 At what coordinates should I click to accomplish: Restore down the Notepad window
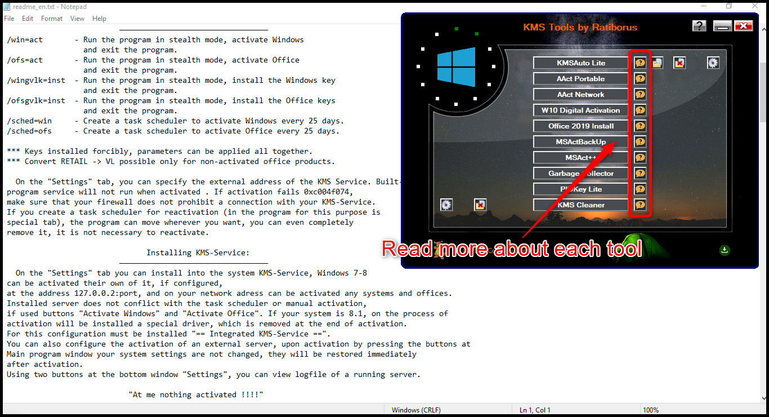(x=729, y=6)
